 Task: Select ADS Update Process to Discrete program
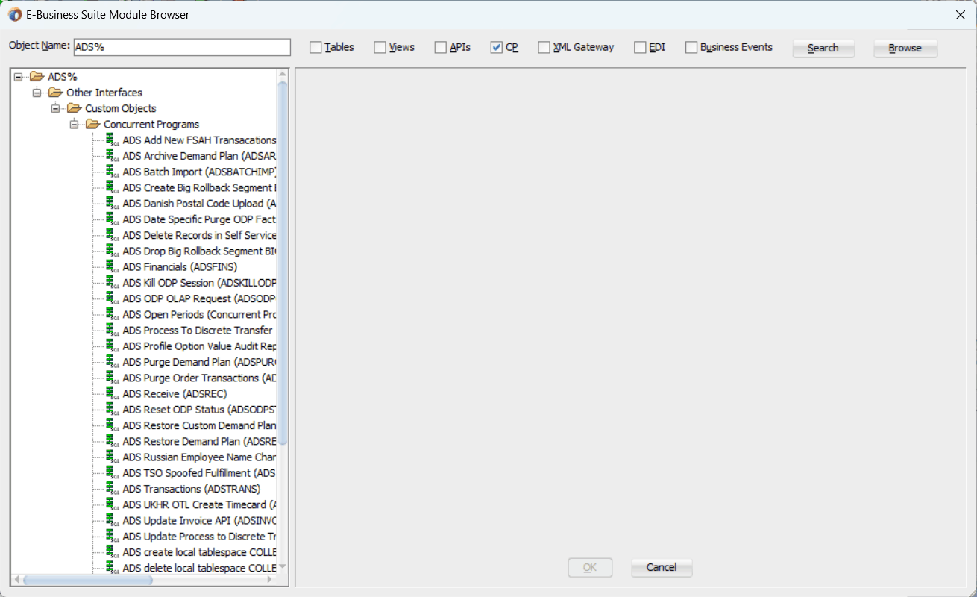coord(199,537)
